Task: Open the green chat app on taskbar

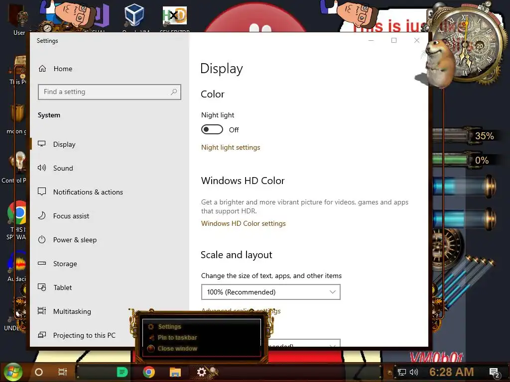Action: click(x=123, y=372)
